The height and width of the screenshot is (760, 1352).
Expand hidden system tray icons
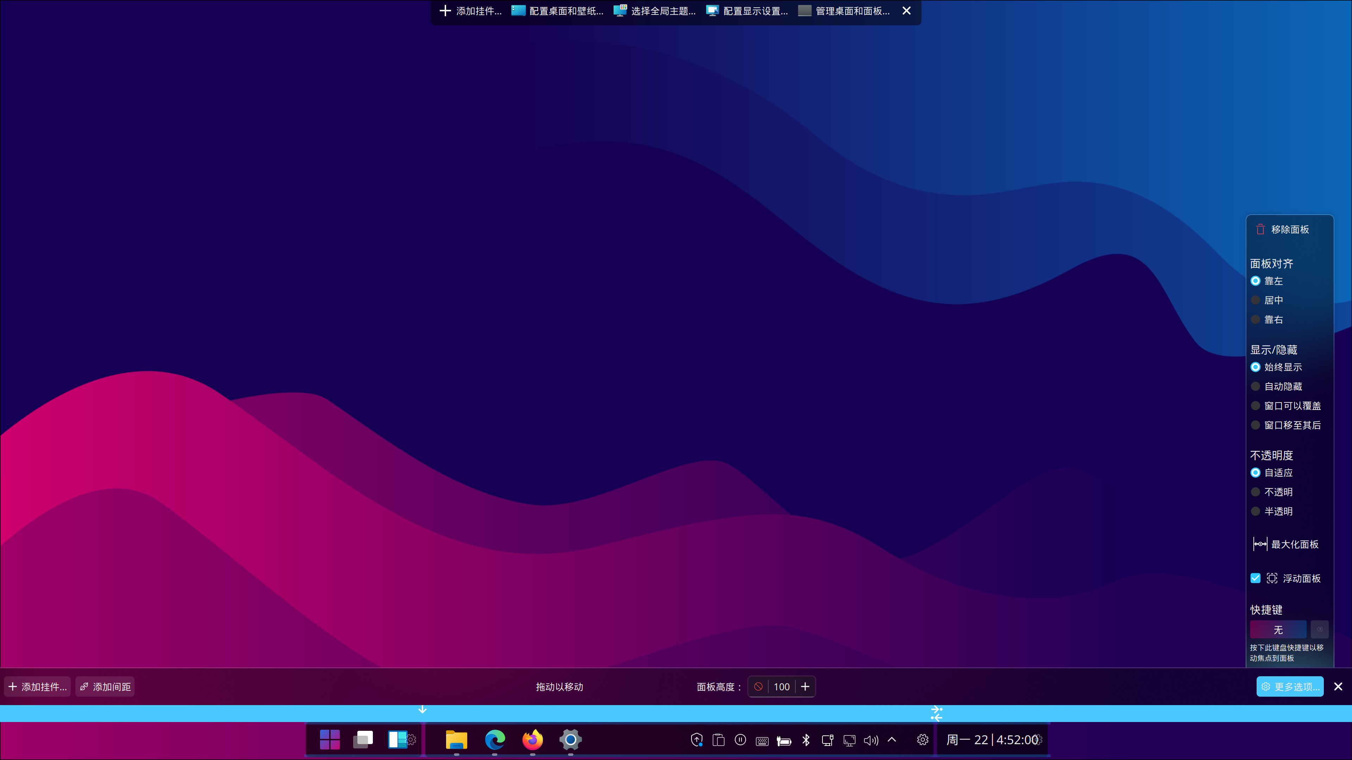coord(892,740)
